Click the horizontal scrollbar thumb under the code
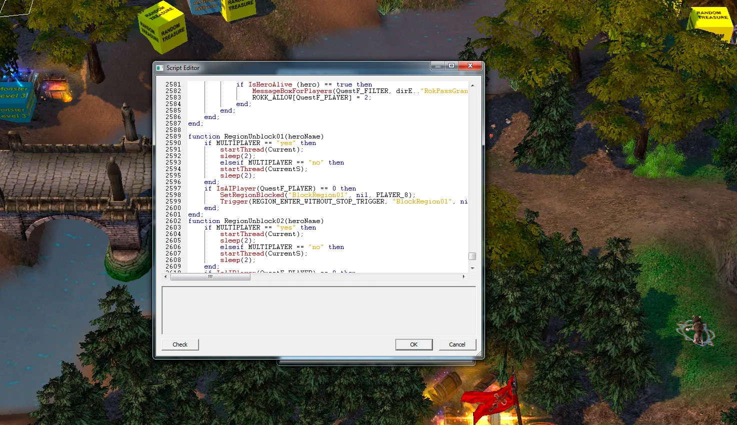 pos(210,276)
